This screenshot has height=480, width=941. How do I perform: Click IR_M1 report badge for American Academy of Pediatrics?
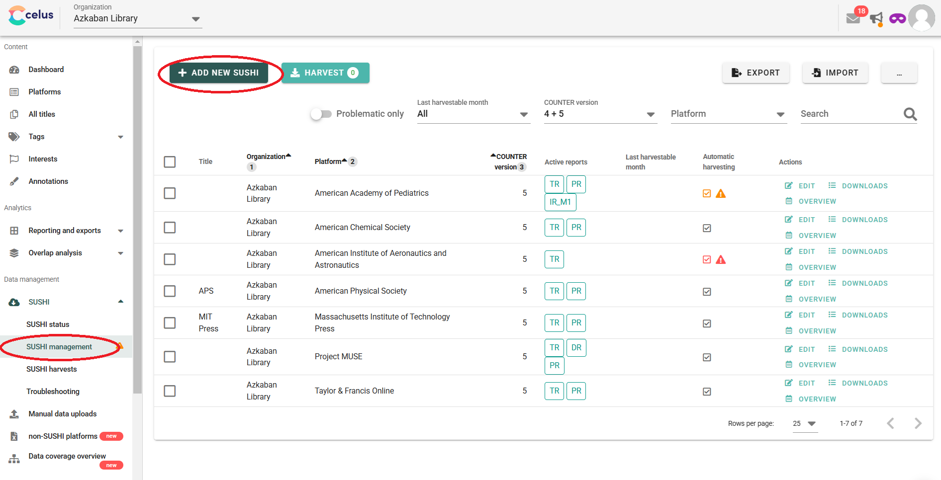click(x=561, y=202)
